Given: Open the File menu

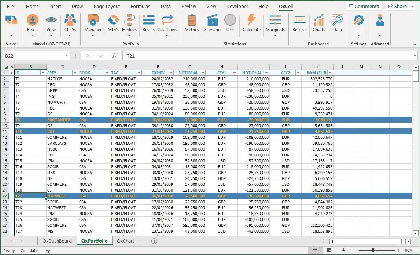Looking at the screenshot, I should point(10,7).
